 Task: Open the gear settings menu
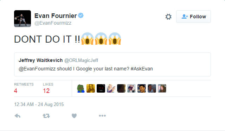click(x=168, y=17)
